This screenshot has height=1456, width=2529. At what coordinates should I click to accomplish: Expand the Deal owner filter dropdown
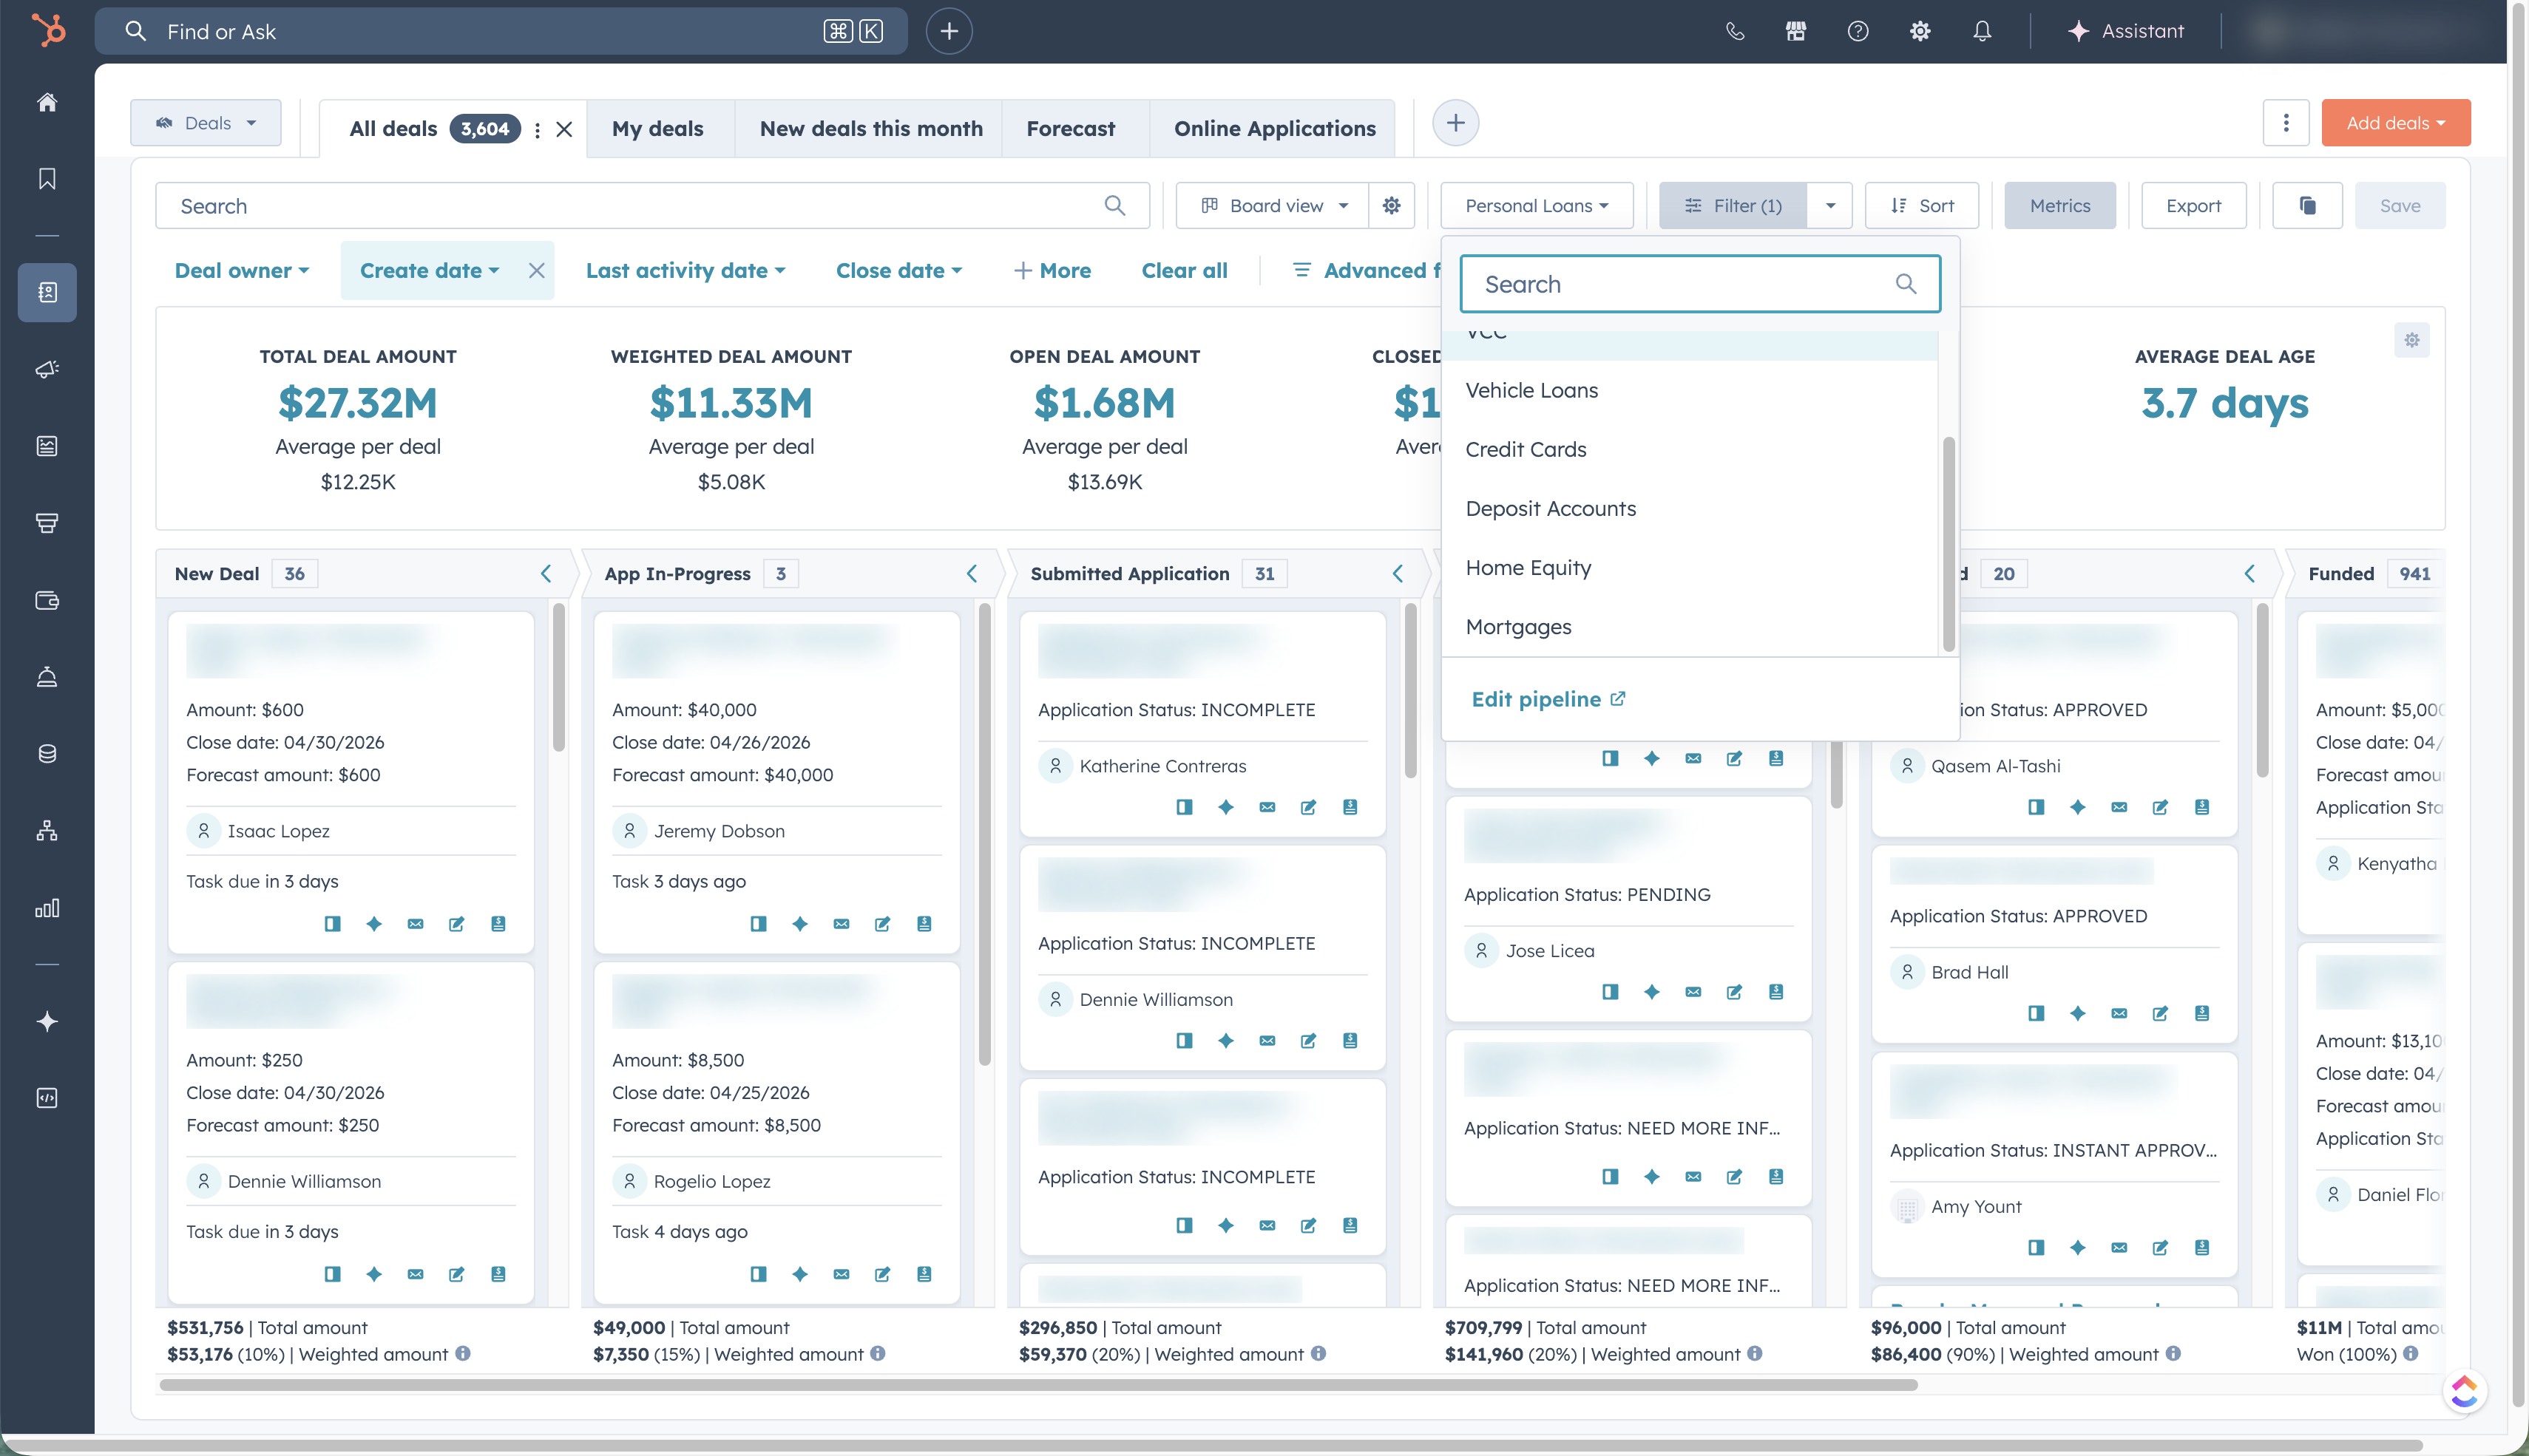[242, 270]
